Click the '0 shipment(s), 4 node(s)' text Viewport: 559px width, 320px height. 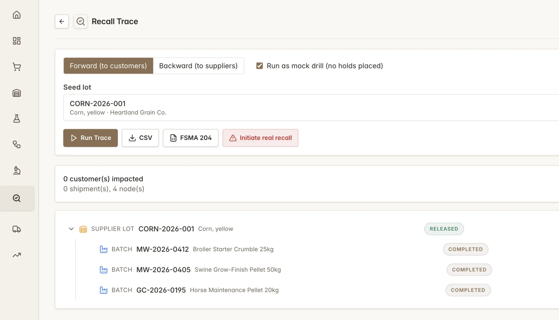(x=104, y=189)
